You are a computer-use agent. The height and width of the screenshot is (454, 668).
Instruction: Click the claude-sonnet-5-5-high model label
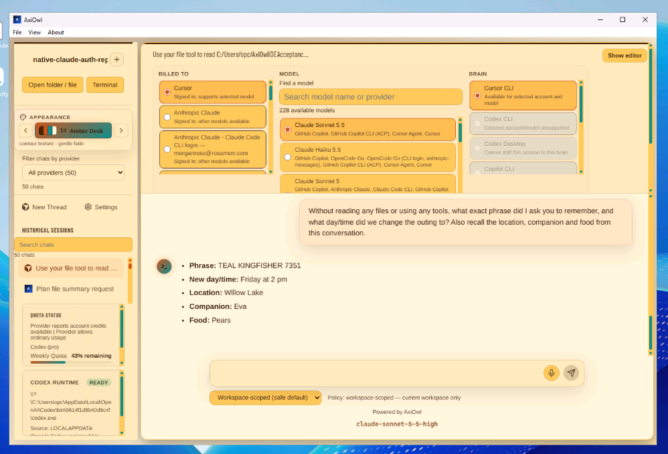coord(397,424)
